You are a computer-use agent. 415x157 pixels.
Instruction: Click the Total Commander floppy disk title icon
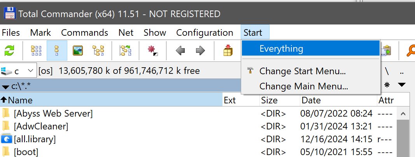pos(9,13)
